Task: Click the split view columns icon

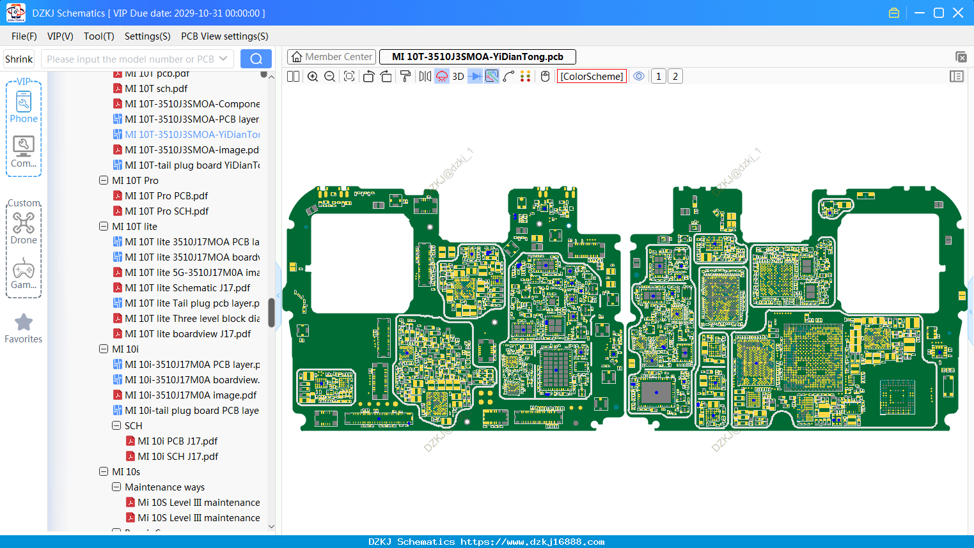Action: click(x=294, y=77)
